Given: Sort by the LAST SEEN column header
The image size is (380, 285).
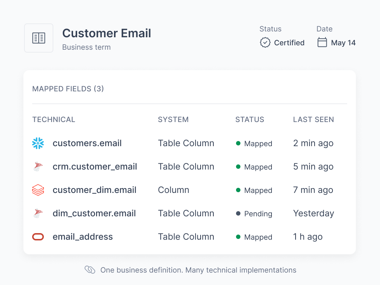Looking at the screenshot, I should coord(313,119).
